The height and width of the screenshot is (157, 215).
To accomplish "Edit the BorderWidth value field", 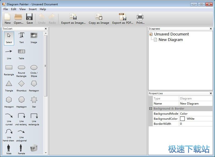I will [x=196, y=124].
